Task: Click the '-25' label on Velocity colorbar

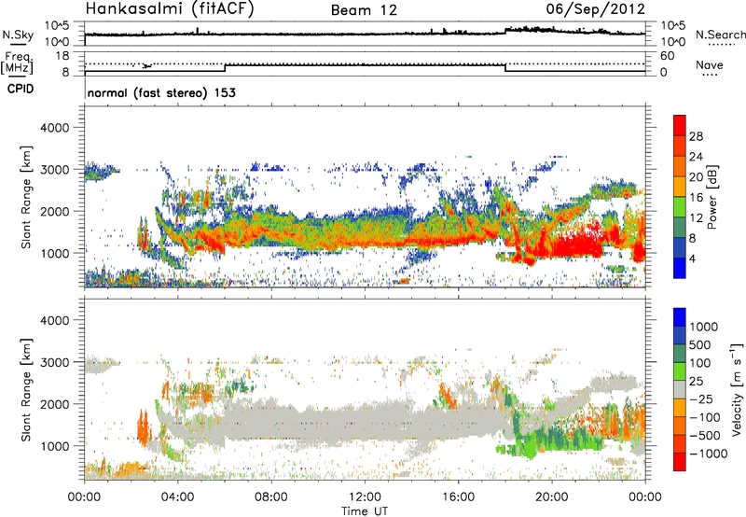Action: click(700, 398)
